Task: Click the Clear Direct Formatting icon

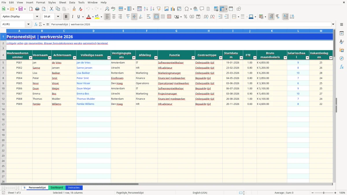Action: 80,9
